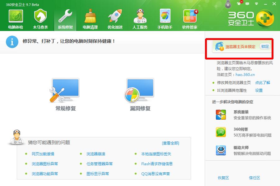Open the hao.360.cn homepage link
The height and width of the screenshot is (186, 280).
click(x=245, y=75)
